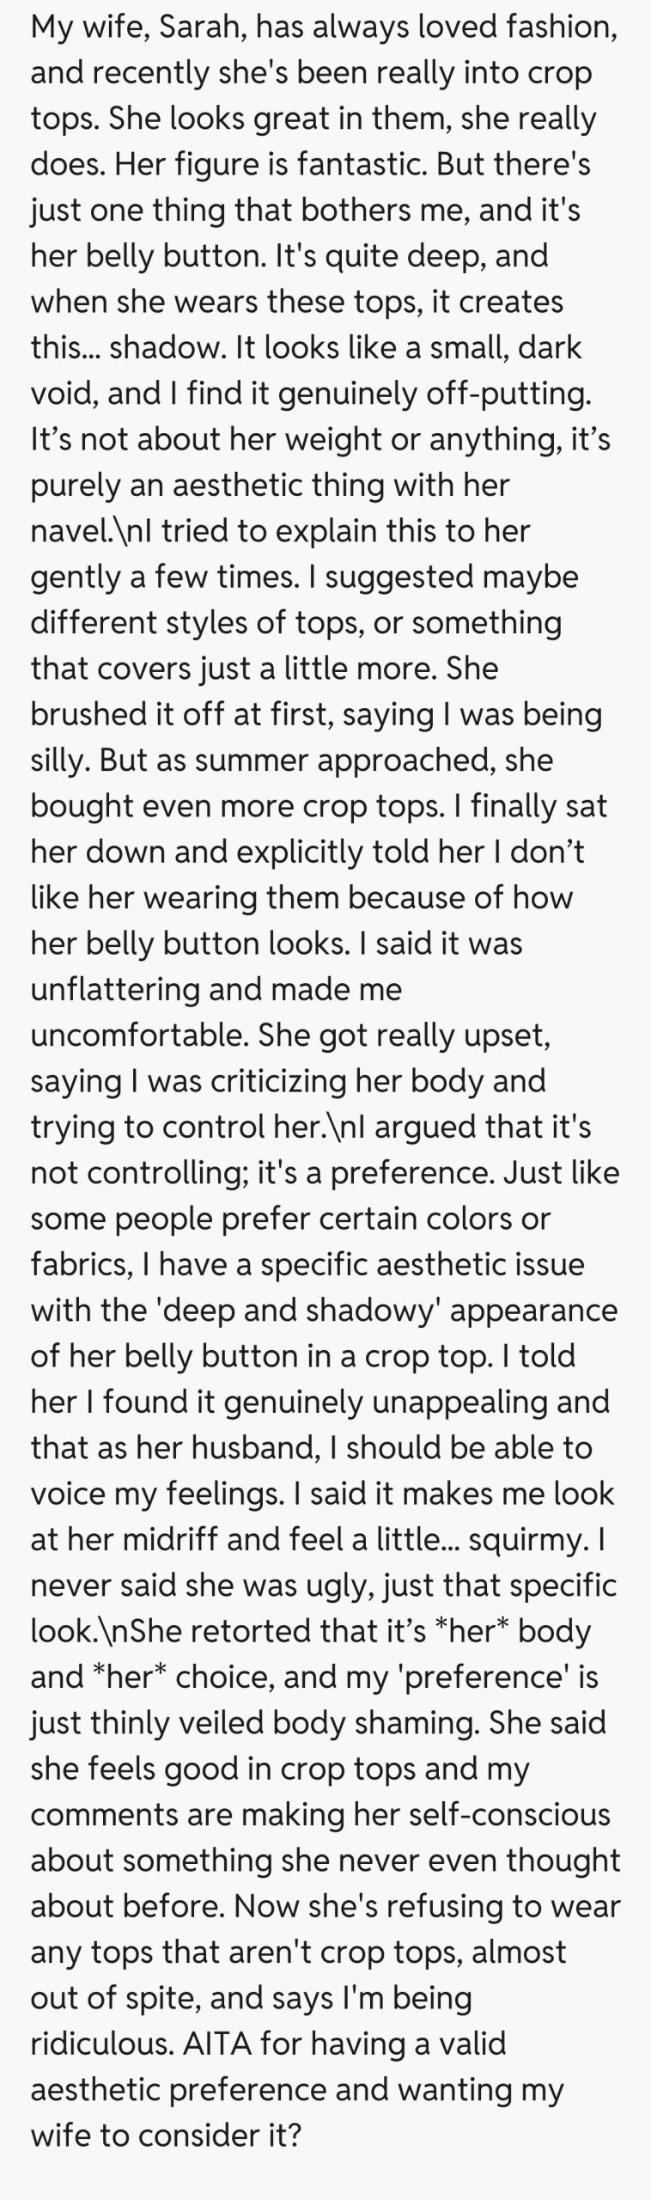The image size is (651, 2200).
Task: Click the word "fabrics" in the post
Action: [x=84, y=1264]
